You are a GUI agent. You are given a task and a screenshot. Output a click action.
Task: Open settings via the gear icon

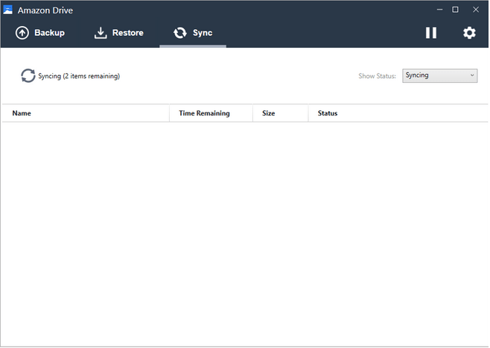coord(469,33)
